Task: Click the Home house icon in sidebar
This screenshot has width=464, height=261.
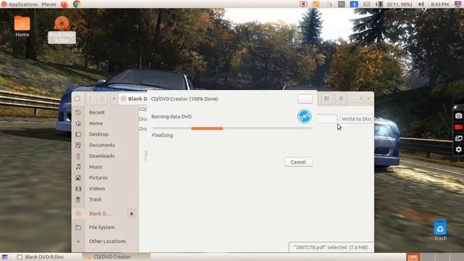Action: [x=78, y=123]
